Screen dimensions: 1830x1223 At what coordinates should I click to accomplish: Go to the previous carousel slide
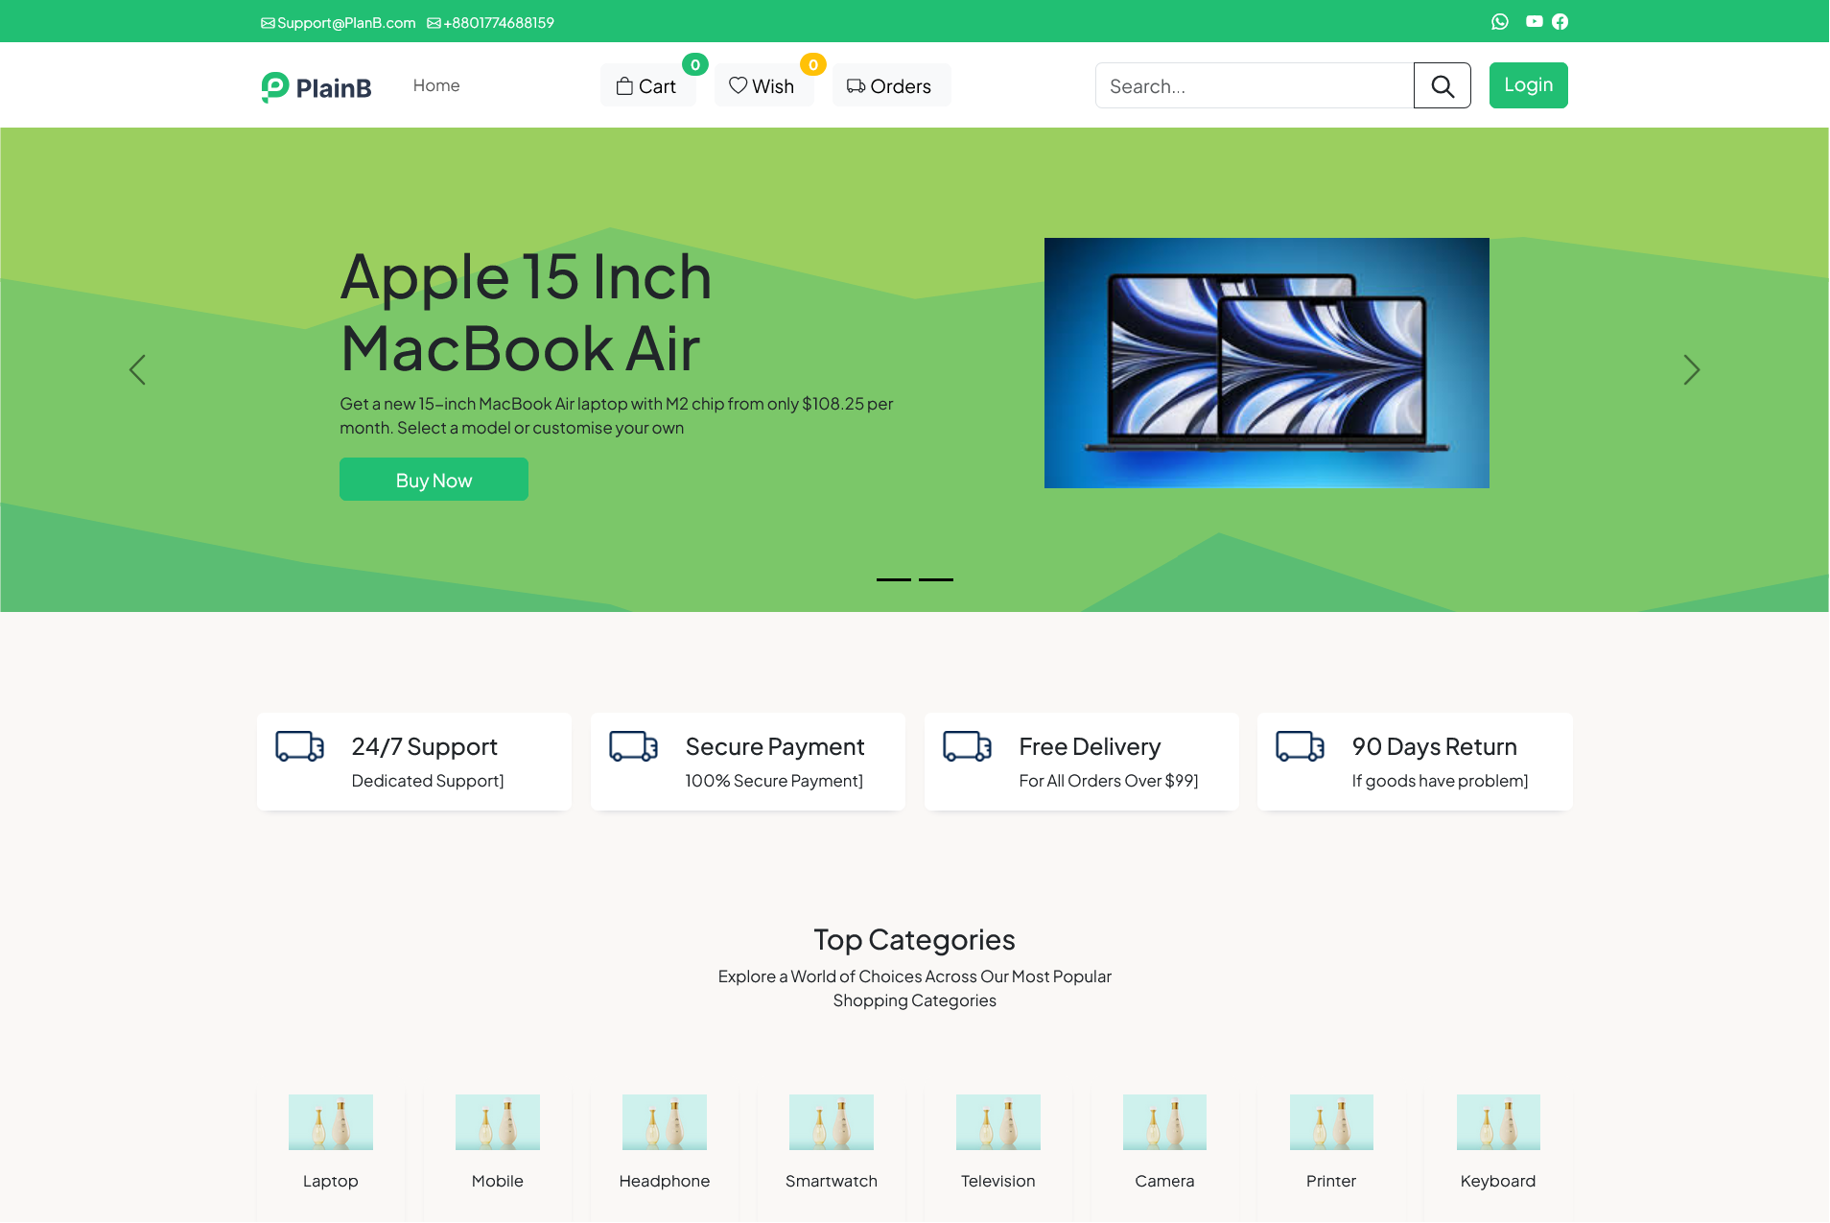click(x=137, y=370)
